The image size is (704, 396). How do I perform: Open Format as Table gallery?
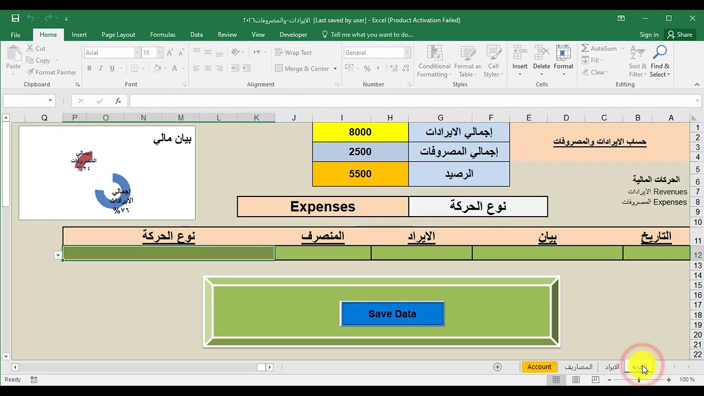tap(468, 62)
